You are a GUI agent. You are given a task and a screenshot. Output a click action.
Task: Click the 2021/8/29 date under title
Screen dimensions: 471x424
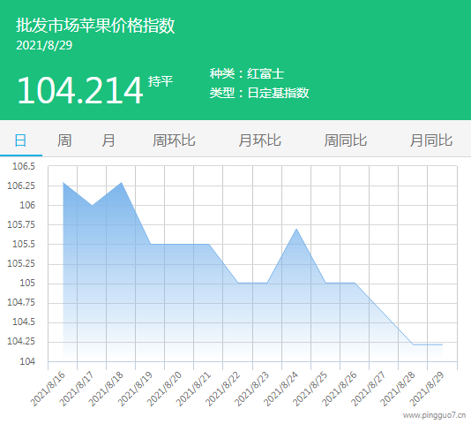[44, 45]
